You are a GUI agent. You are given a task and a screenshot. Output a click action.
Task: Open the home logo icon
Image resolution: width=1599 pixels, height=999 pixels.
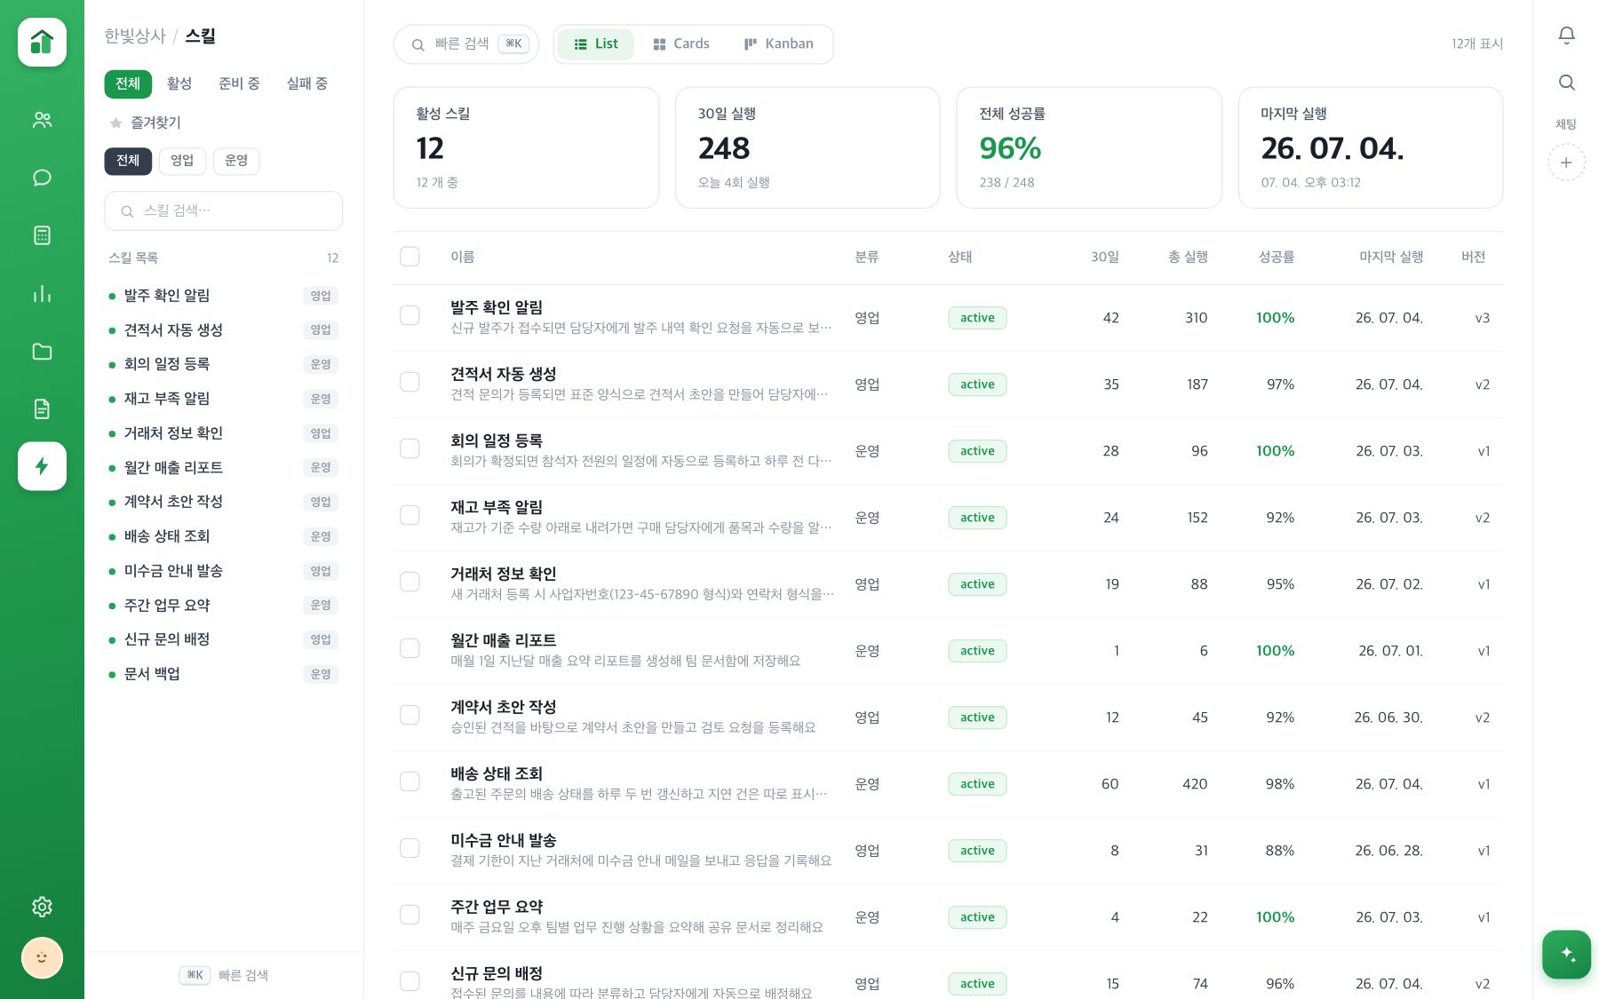pos(42,42)
